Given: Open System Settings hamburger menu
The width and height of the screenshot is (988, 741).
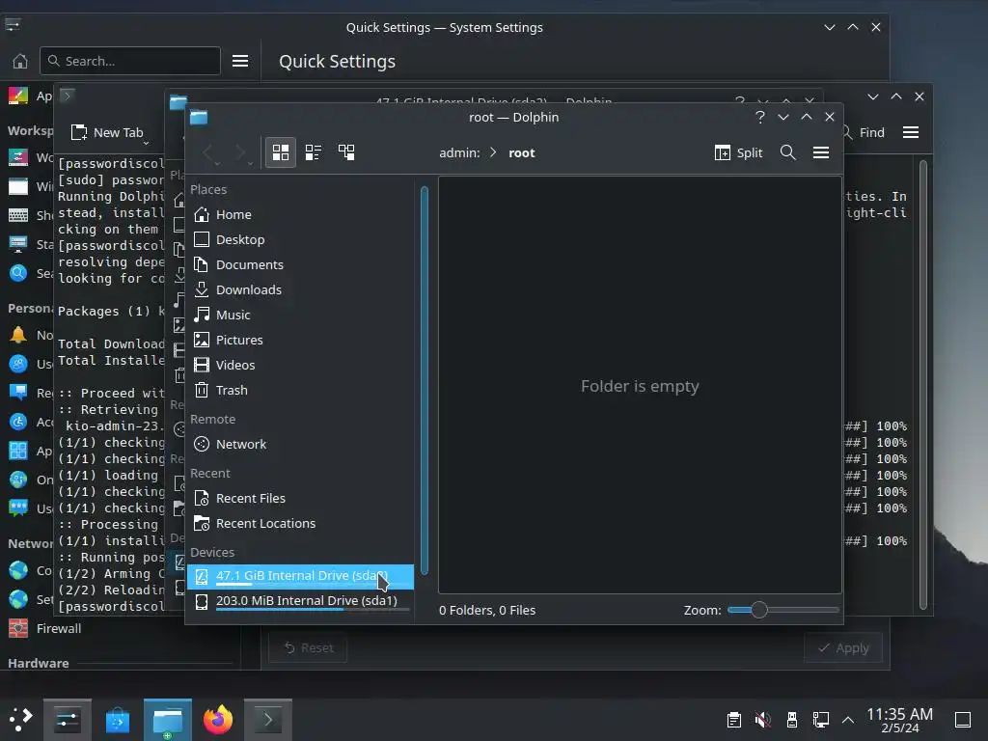Looking at the screenshot, I should tap(240, 61).
